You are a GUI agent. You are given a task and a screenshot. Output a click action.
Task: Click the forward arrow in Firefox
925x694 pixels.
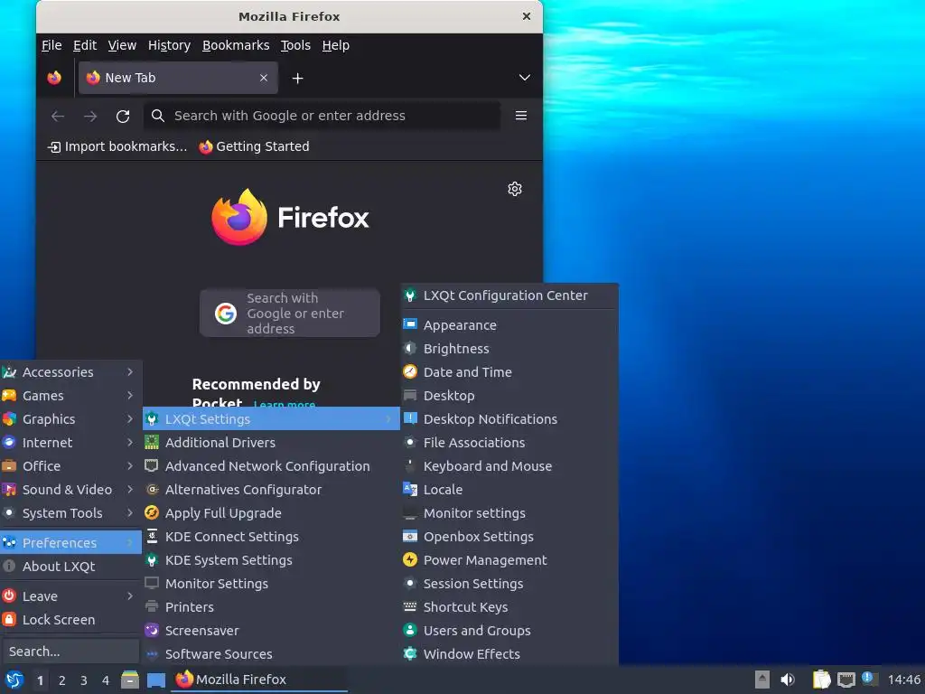pyautogui.click(x=90, y=117)
